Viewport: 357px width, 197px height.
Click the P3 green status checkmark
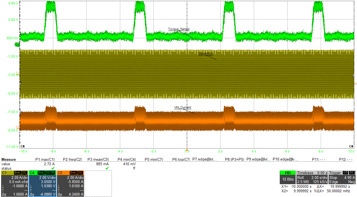point(107,168)
